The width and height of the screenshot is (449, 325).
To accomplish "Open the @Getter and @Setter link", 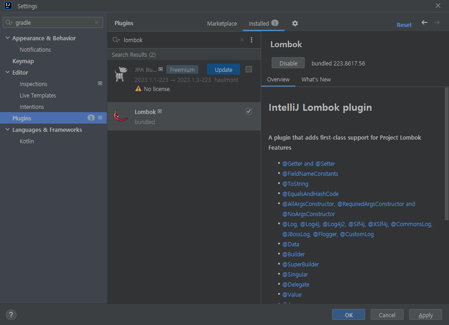I will (308, 164).
